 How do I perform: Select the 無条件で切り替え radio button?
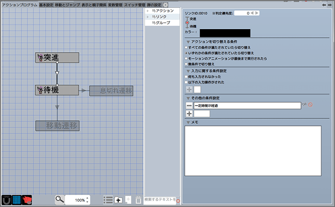187,64
